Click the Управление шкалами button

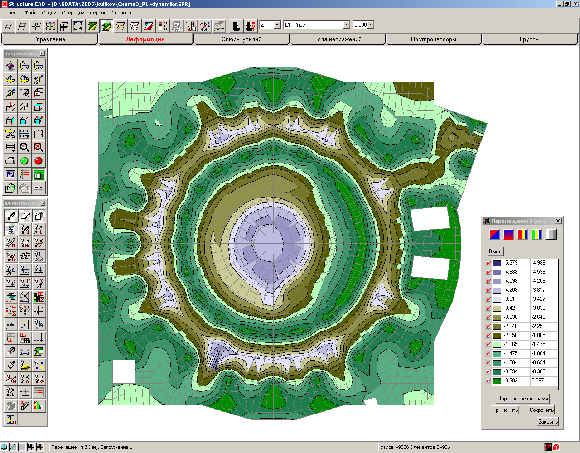[x=522, y=399]
